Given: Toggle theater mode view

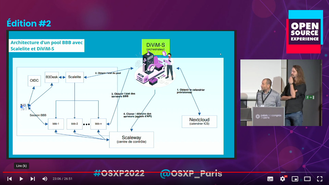Looking at the screenshot, I should point(307,179).
